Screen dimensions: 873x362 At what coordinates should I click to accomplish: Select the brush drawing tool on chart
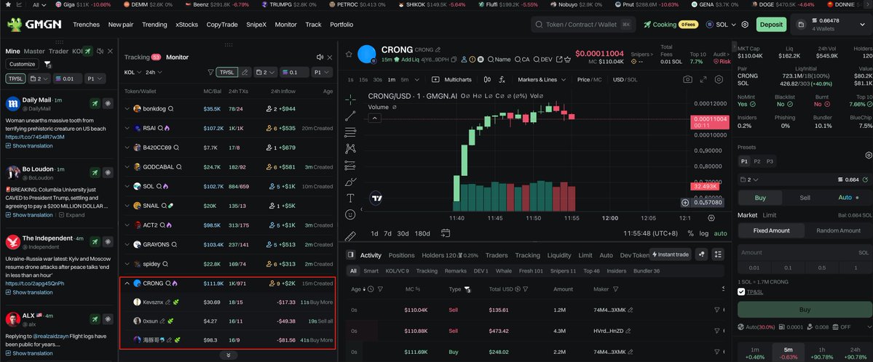point(350,182)
